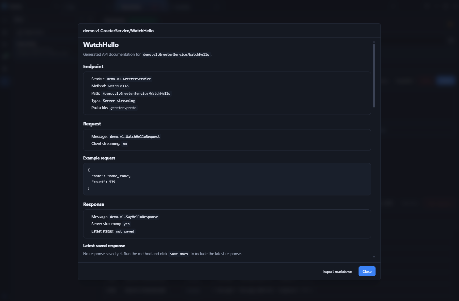Click the scroll-down arrow of the dialog scrollbar
This screenshot has height=301, width=459.
(374, 257)
